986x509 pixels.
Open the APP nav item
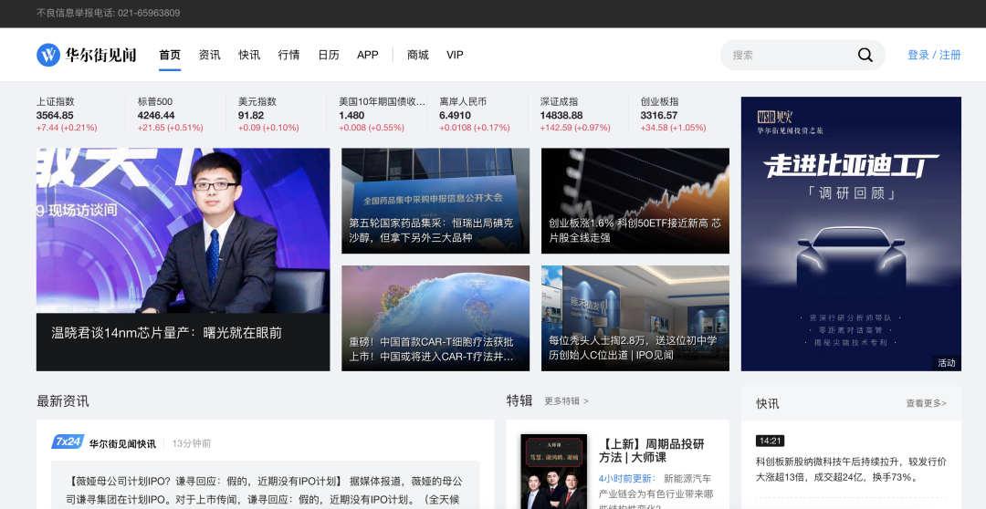point(367,56)
